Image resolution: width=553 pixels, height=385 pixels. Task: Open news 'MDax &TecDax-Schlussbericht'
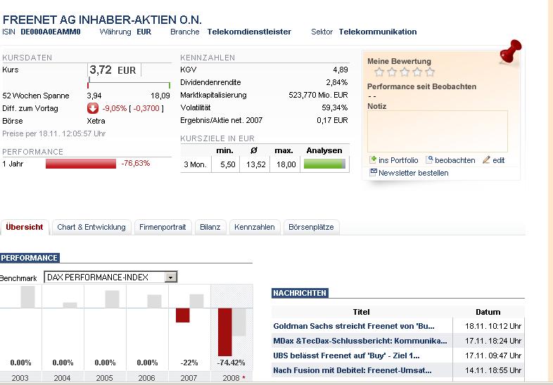360,341
